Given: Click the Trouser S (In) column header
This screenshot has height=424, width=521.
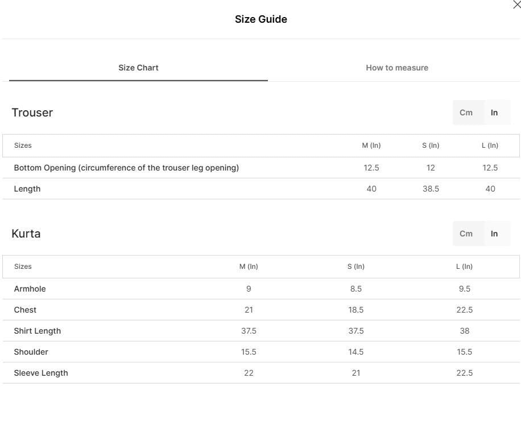Looking at the screenshot, I should point(431,146).
